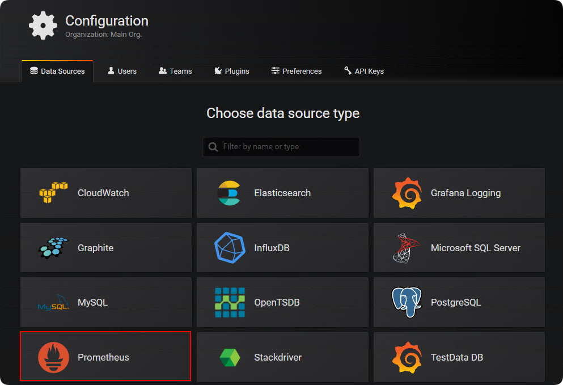This screenshot has height=385, width=563.
Task: Click the PostgreSQL elephant icon
Action: coord(407,302)
